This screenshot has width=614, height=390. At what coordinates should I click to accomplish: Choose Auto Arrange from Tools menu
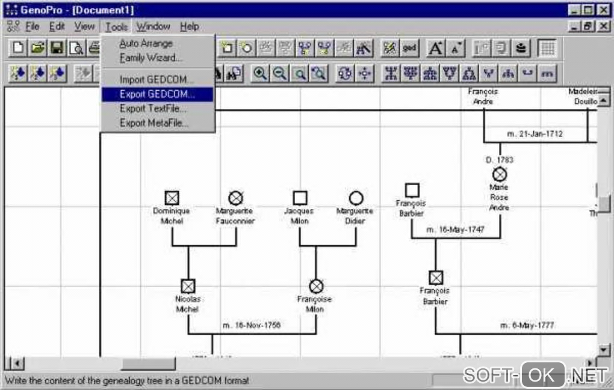(x=158, y=43)
